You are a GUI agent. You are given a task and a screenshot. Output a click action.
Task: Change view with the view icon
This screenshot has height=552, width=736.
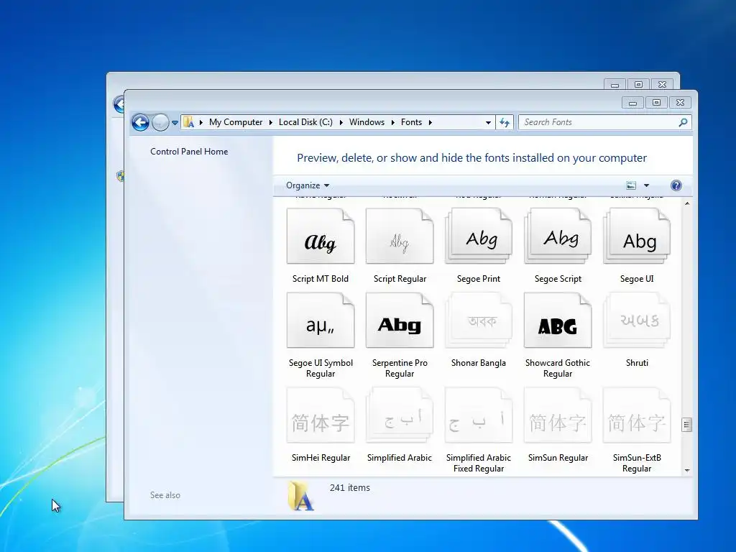click(x=631, y=185)
